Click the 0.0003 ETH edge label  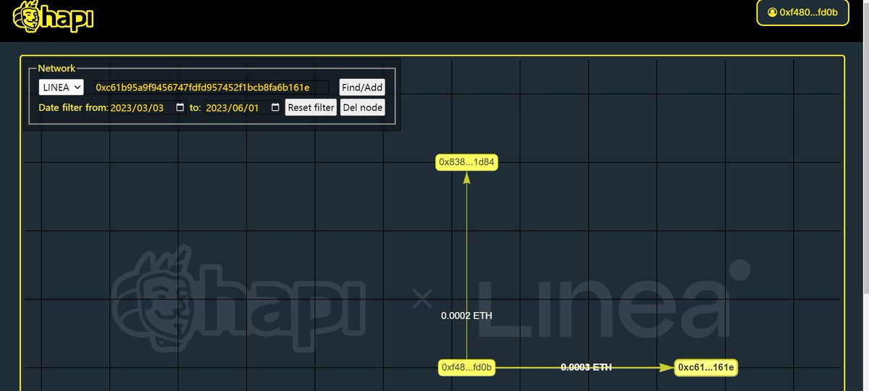pyautogui.click(x=586, y=368)
